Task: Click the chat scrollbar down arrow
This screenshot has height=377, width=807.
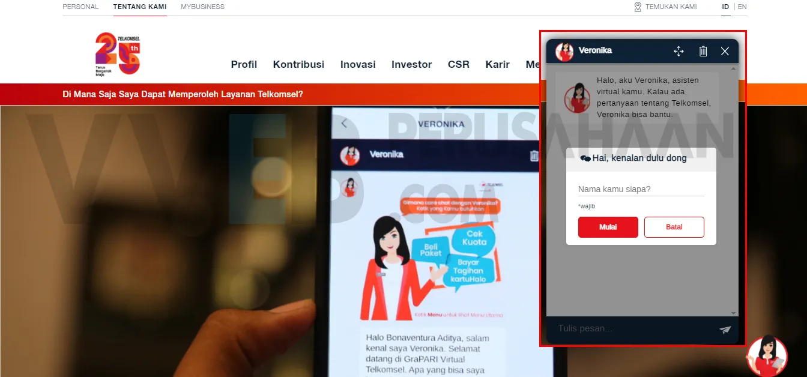Action: click(733, 313)
